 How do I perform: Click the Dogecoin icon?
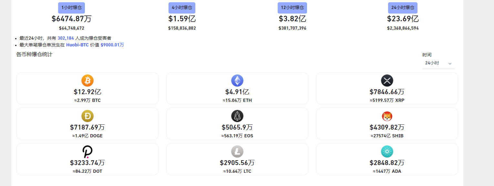pos(87,116)
